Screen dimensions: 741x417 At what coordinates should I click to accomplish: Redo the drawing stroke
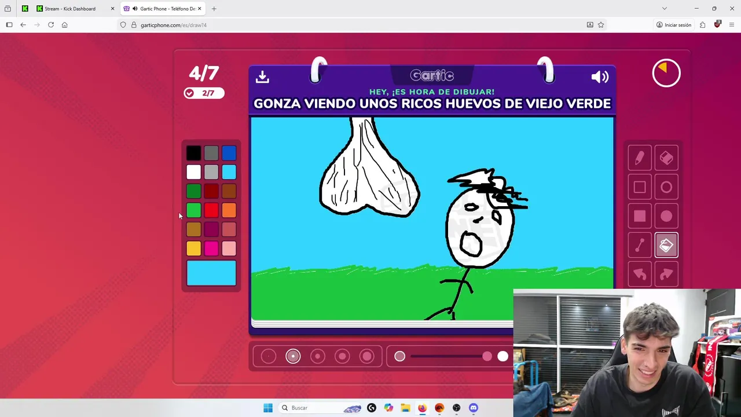point(666,274)
